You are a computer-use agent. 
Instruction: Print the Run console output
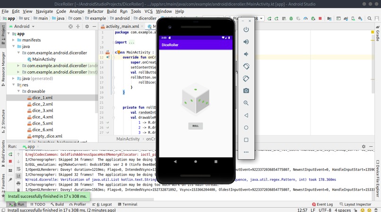18,183
